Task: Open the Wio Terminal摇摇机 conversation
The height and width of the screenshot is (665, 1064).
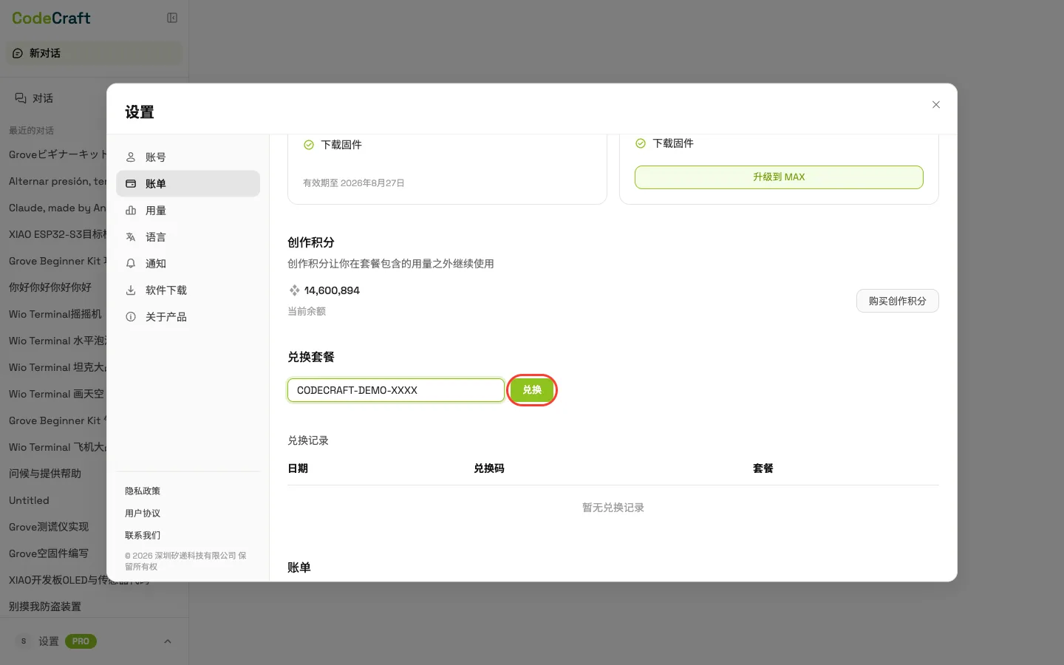Action: pos(56,314)
